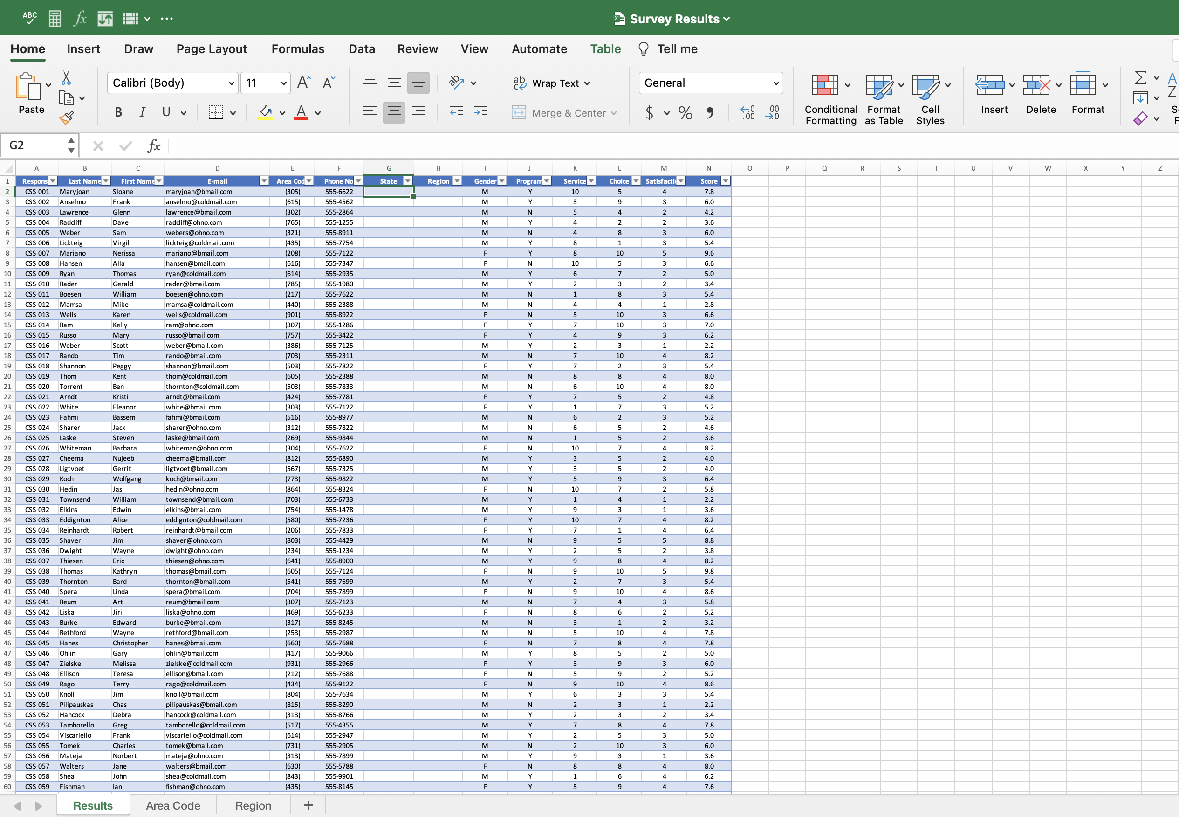Viewport: 1179px width, 817px height.
Task: Open the Area Code sheet tab
Action: tap(173, 805)
